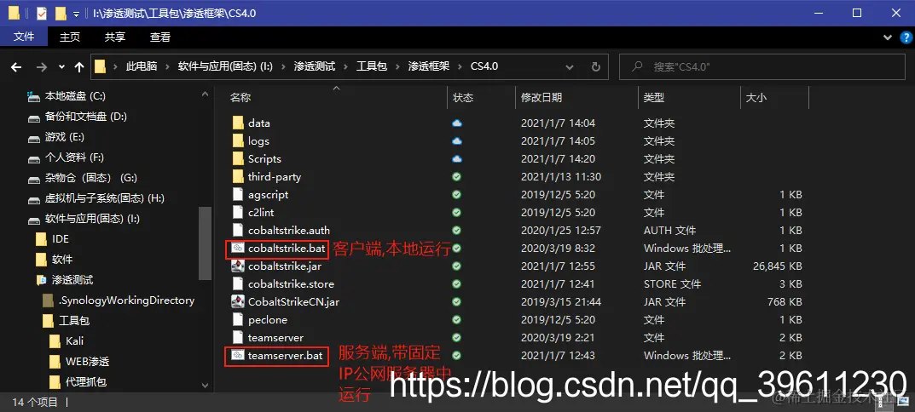Expand the address bar history dropdown
The image size is (915, 412).
pos(570,67)
